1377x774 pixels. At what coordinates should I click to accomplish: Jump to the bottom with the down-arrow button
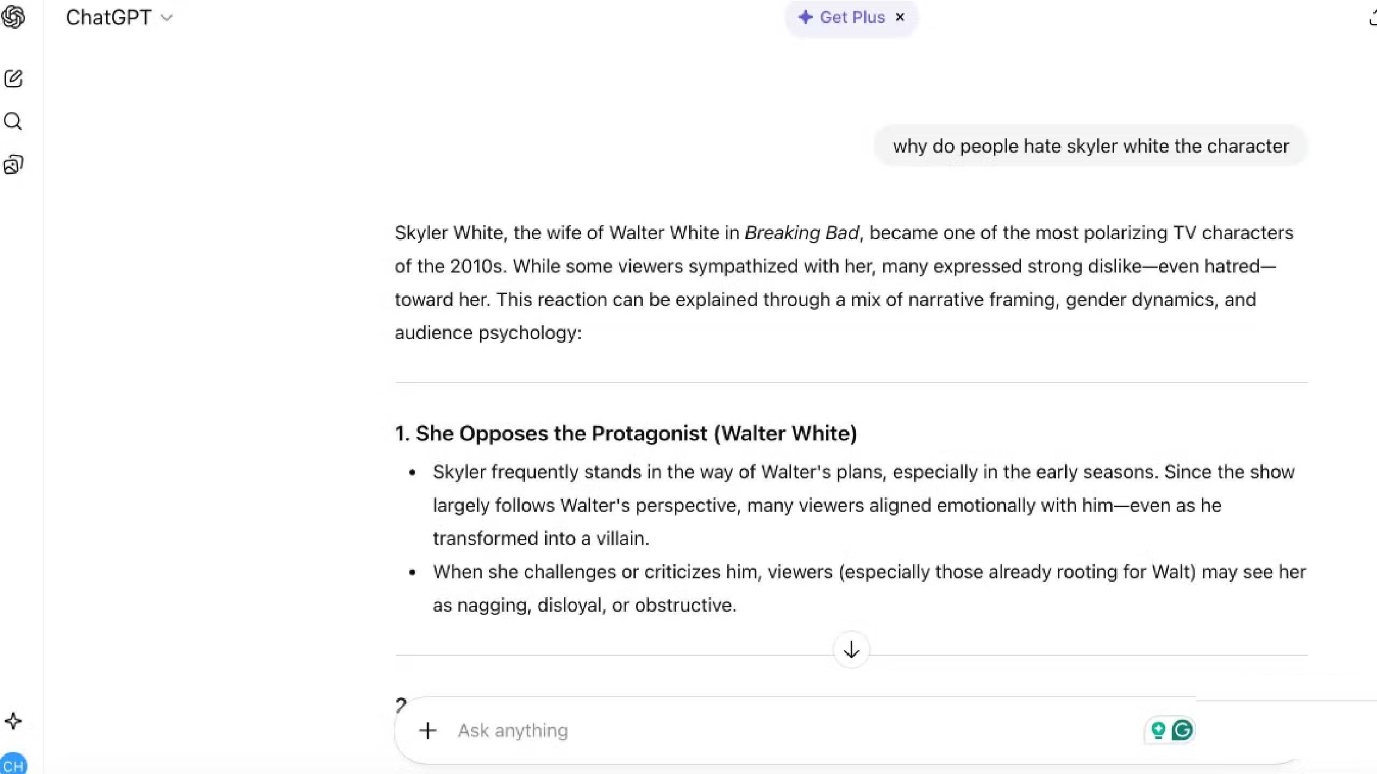[x=851, y=650]
